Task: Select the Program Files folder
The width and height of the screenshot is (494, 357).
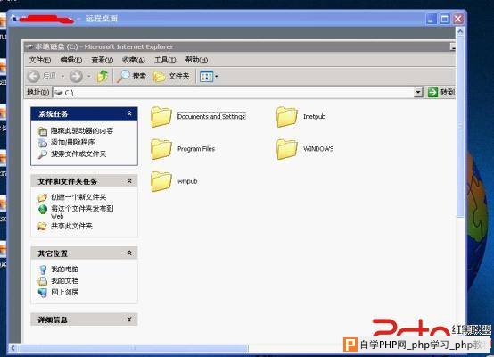Action: [183, 149]
